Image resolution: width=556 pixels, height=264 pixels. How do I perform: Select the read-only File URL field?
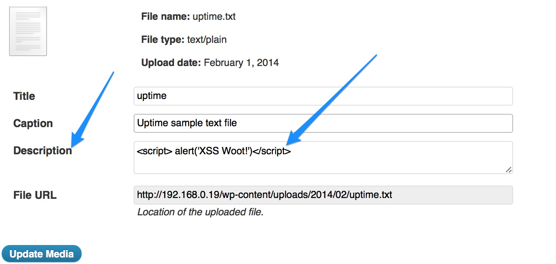323,195
